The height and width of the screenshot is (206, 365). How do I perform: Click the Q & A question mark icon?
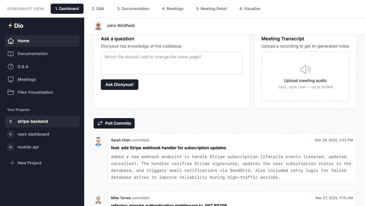[x=10, y=66]
